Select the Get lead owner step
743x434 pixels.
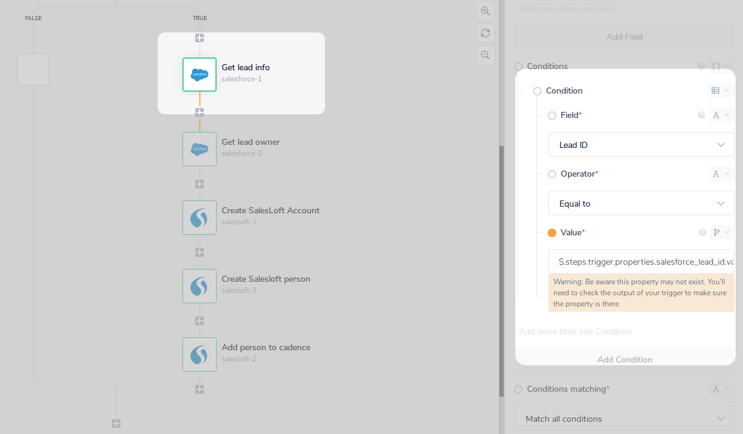click(200, 149)
